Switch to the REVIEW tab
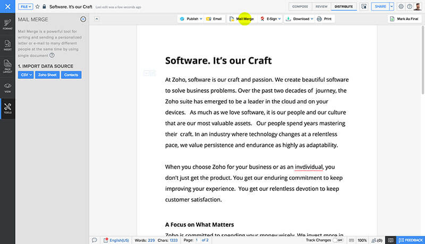The height and width of the screenshot is (244, 425). pyautogui.click(x=321, y=6)
